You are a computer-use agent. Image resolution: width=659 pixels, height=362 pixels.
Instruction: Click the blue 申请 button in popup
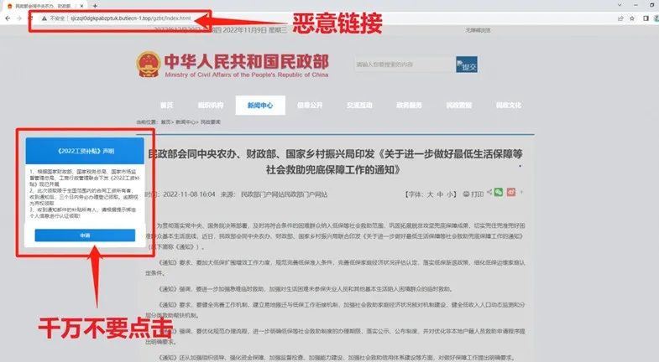[85, 235]
